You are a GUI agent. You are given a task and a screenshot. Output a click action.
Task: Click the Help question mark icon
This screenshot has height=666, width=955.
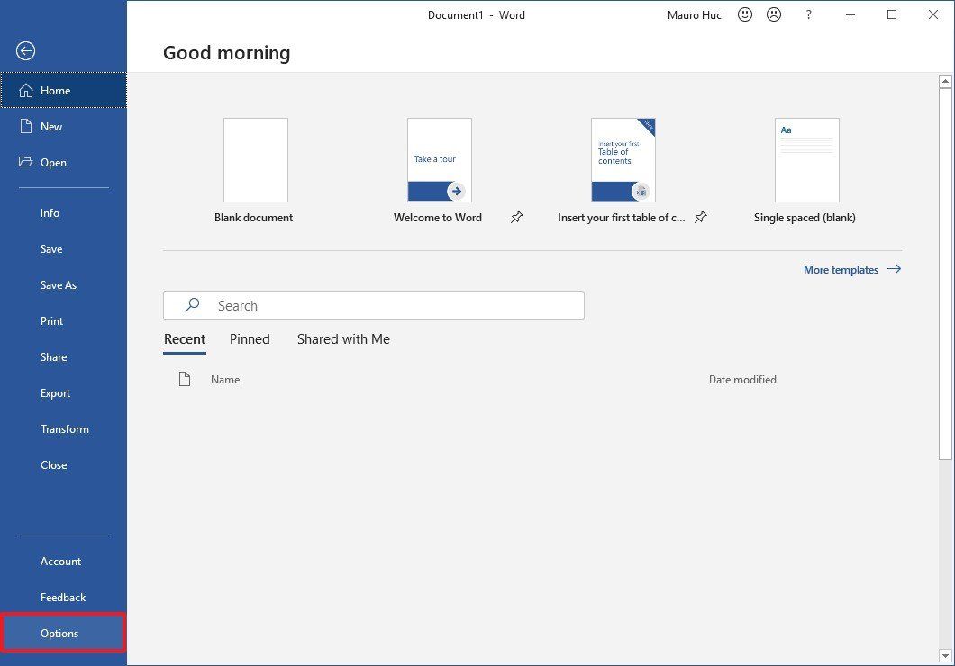click(x=808, y=14)
